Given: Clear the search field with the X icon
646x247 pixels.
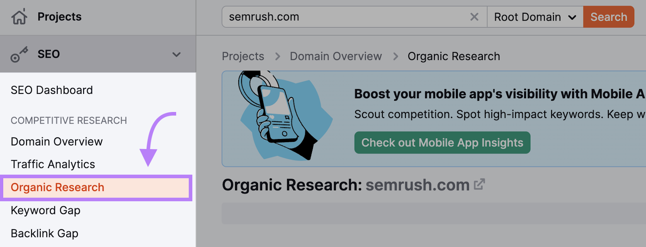Looking at the screenshot, I should pyautogui.click(x=474, y=17).
